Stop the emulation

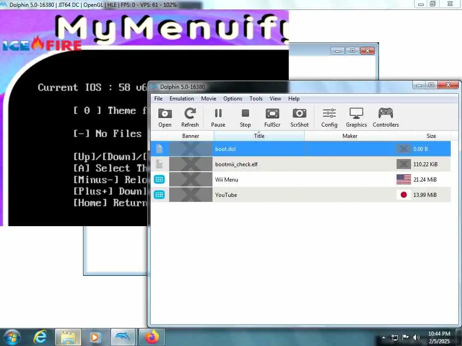(x=245, y=118)
